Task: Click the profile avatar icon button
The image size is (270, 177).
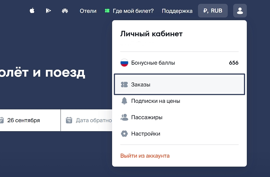Action: (x=240, y=11)
